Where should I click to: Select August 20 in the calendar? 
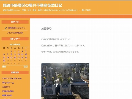(4, 61)
